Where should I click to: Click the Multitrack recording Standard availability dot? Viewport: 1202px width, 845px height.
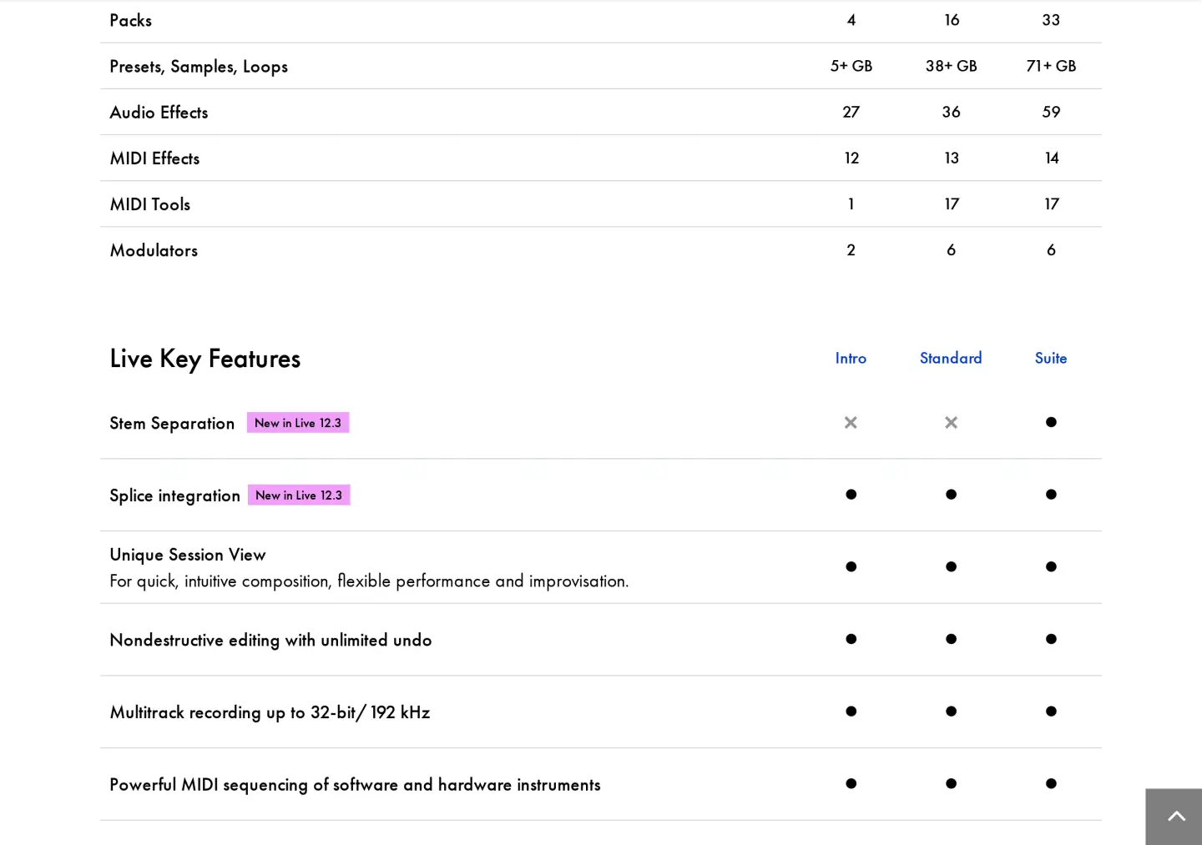951,712
